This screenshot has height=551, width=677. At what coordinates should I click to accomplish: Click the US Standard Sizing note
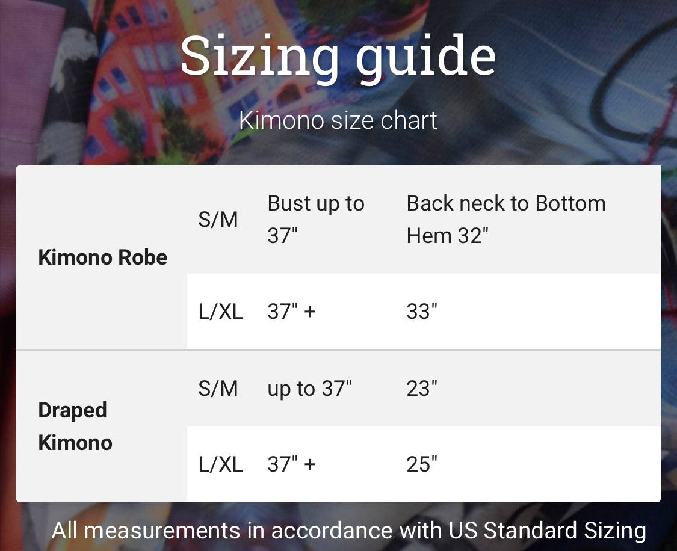(348, 531)
